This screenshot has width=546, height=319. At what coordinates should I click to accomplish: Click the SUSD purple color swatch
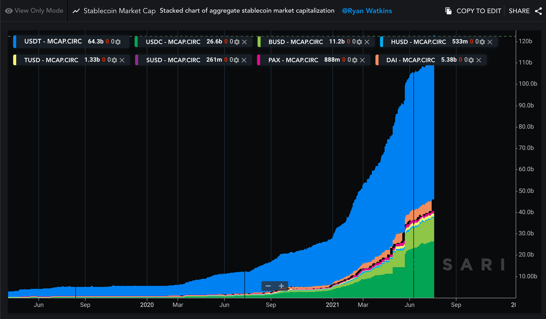pos(137,60)
